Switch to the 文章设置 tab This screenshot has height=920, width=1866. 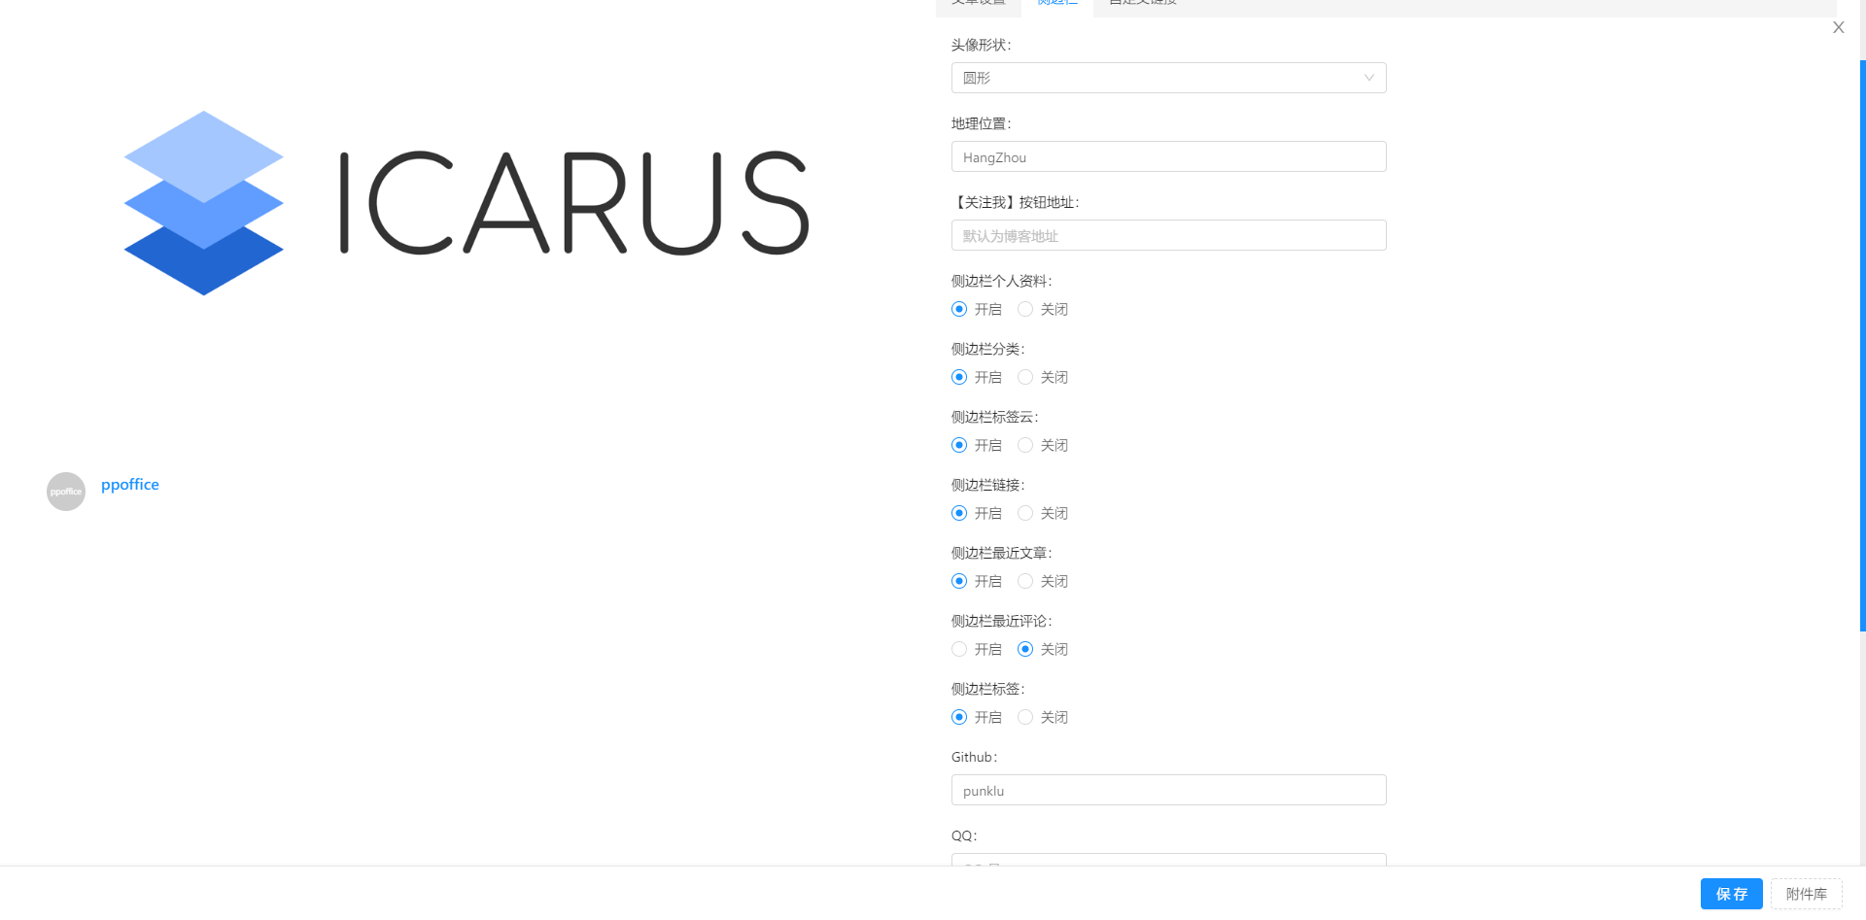point(978,3)
